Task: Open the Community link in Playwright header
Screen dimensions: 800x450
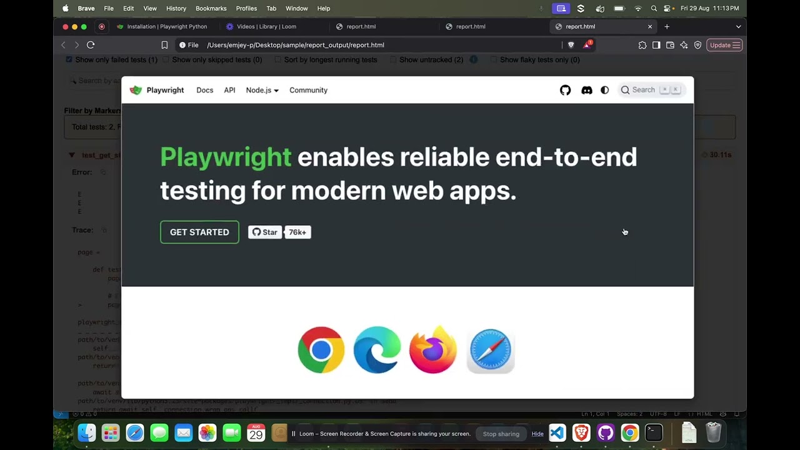Action: click(308, 90)
